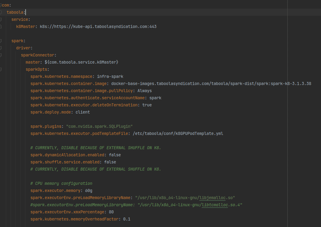Click the 'master' key
Viewport: 321px width, 227px height.
[33, 62]
